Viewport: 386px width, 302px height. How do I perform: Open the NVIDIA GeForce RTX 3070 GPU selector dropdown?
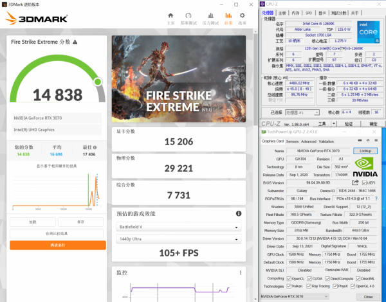pos(295,297)
